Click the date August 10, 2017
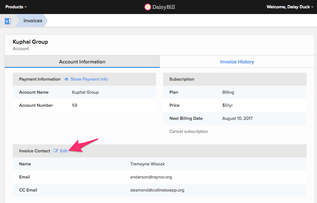The height and width of the screenshot is (203, 317). click(x=237, y=119)
